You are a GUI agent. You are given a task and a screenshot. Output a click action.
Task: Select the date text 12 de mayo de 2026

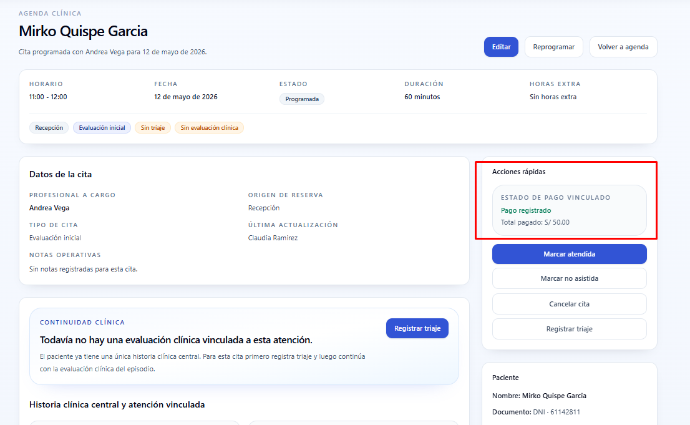click(x=186, y=97)
